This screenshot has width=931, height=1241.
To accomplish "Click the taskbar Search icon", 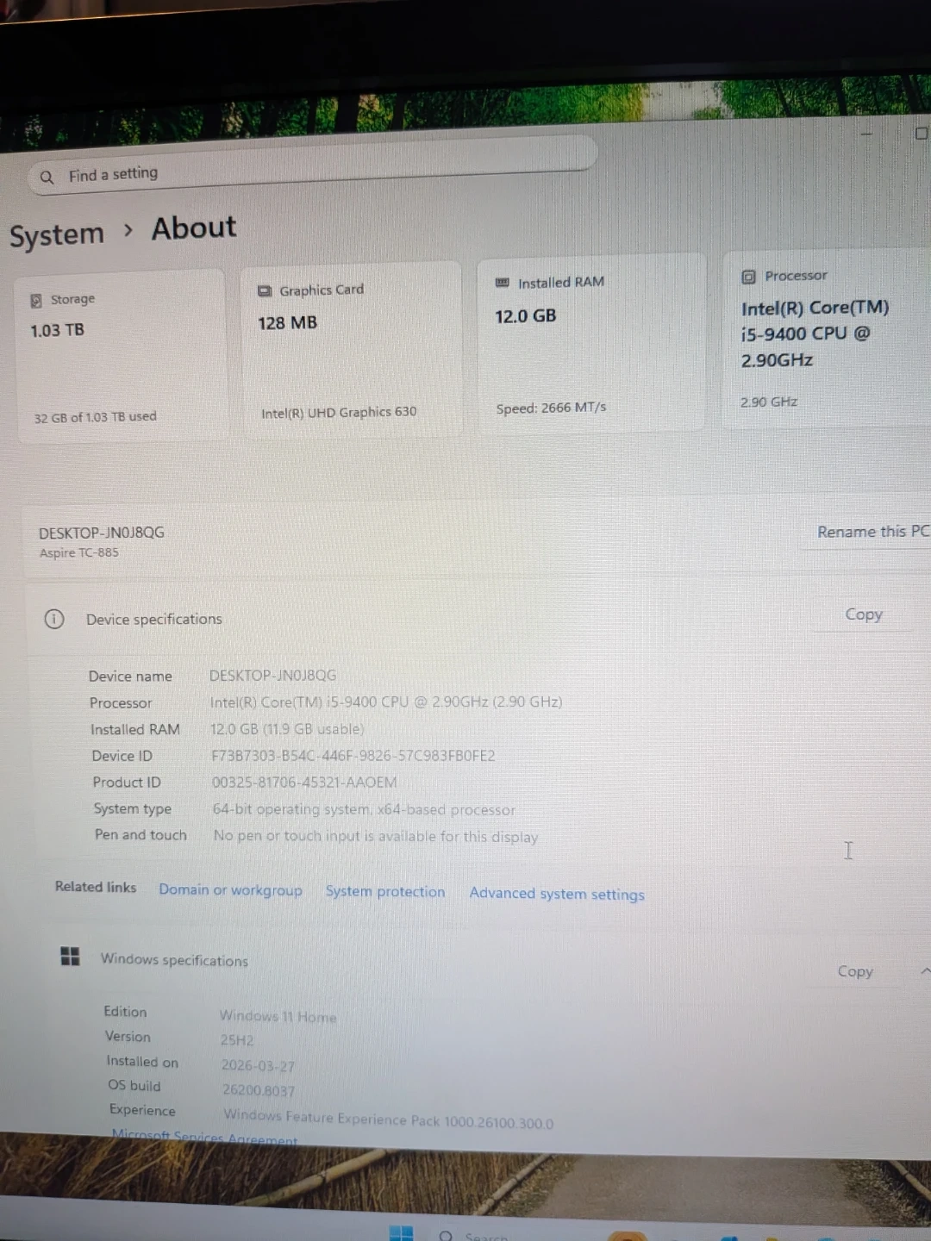I will click(x=446, y=1236).
